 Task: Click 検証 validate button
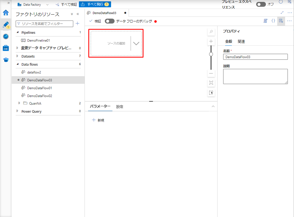(95, 21)
